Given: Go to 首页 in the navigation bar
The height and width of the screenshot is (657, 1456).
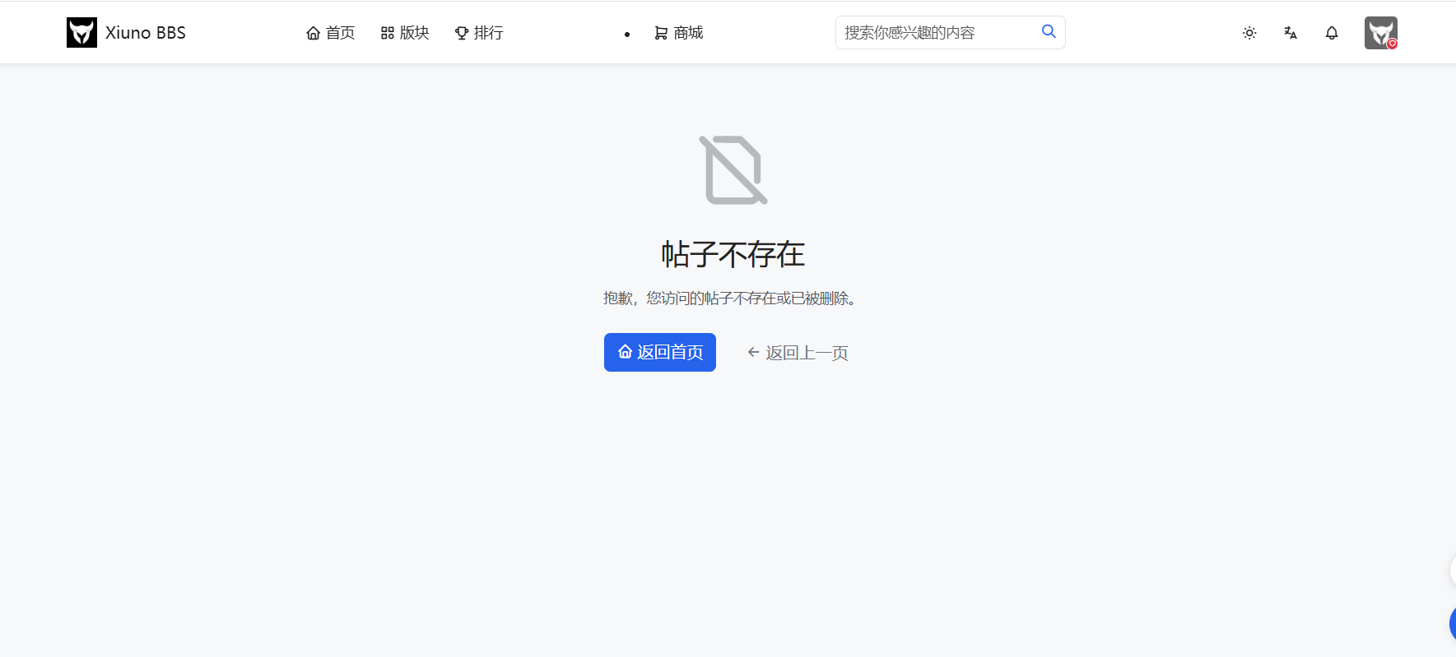Looking at the screenshot, I should [331, 33].
